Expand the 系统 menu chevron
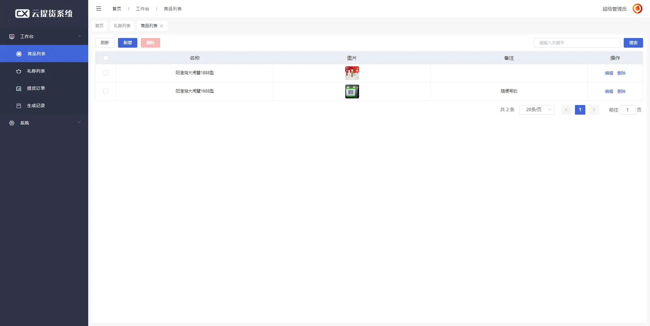 point(79,122)
